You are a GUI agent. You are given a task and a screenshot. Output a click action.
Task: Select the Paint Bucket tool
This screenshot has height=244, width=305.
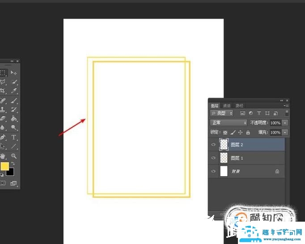click(x=14, y=118)
